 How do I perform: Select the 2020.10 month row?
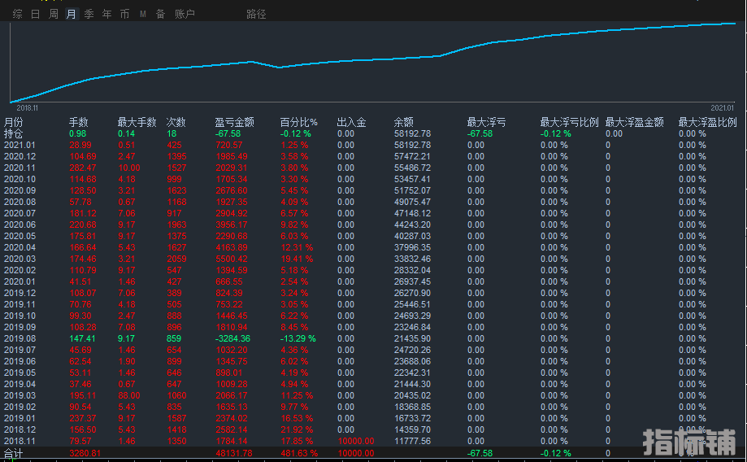pos(374,179)
